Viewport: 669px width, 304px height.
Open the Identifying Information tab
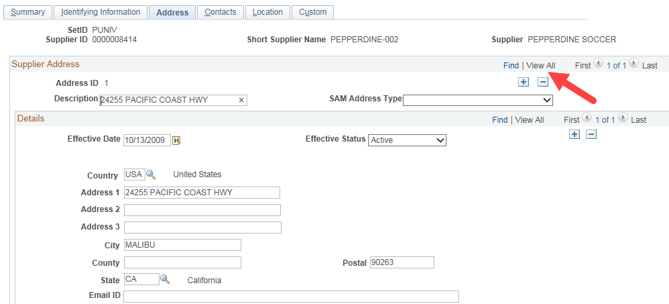click(x=101, y=12)
